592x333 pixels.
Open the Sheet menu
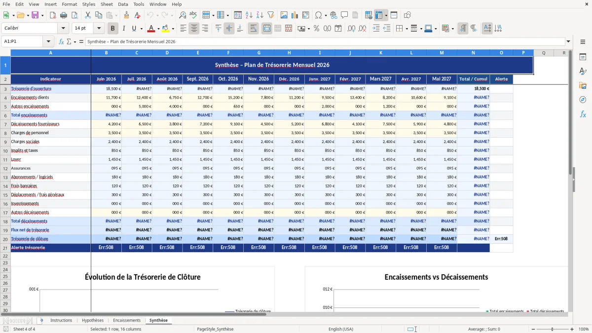click(x=107, y=4)
